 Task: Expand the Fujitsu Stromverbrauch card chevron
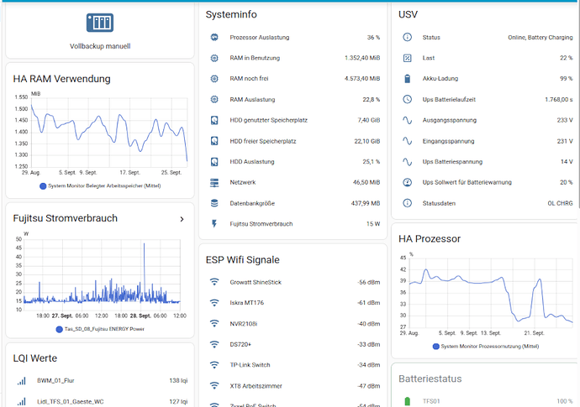182,219
